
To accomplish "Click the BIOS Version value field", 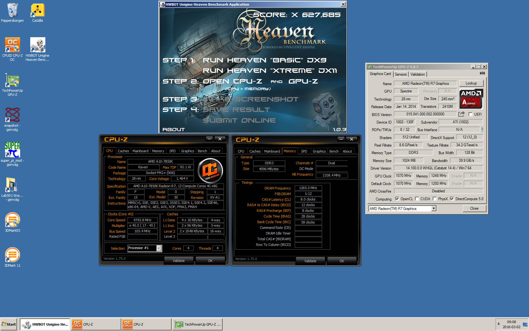I will tap(425, 114).
